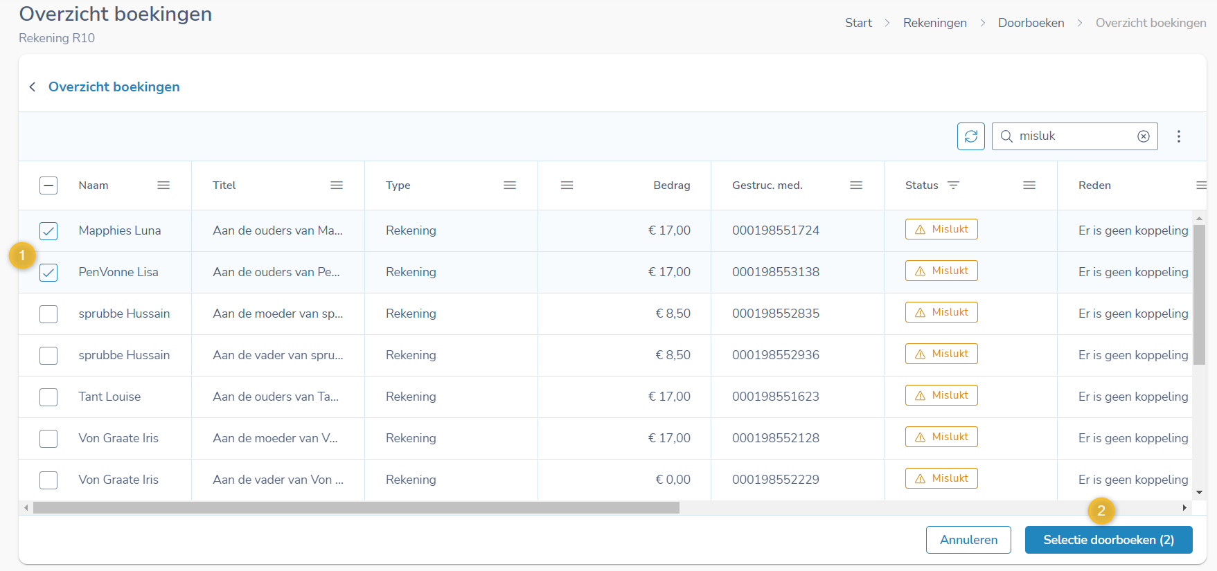Click the reference number 000198553138

click(x=776, y=272)
